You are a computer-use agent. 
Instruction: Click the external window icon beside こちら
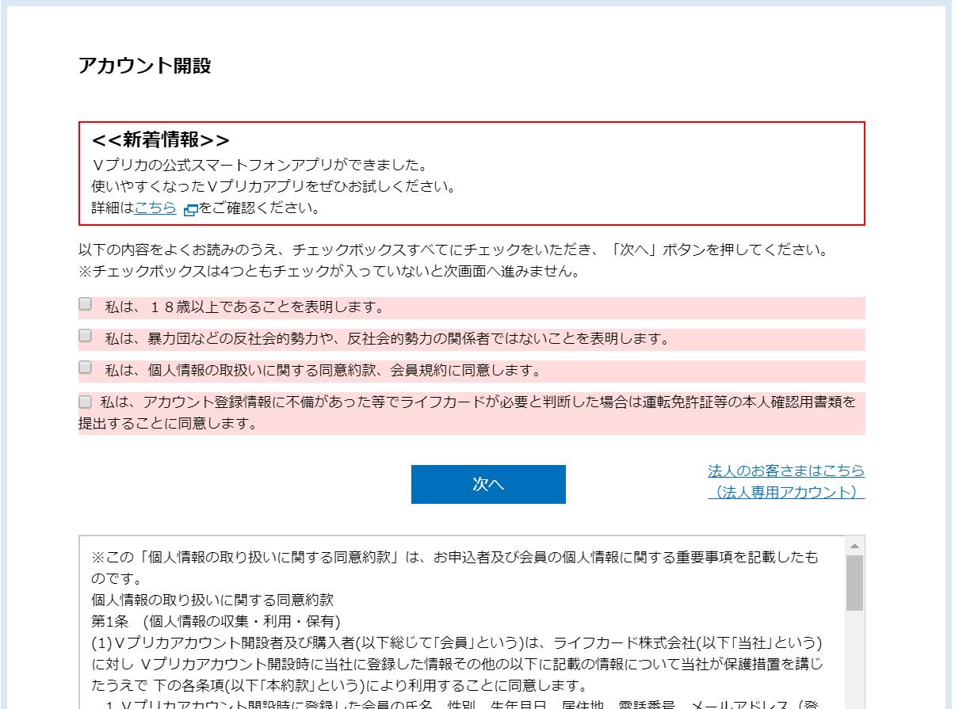pos(190,210)
